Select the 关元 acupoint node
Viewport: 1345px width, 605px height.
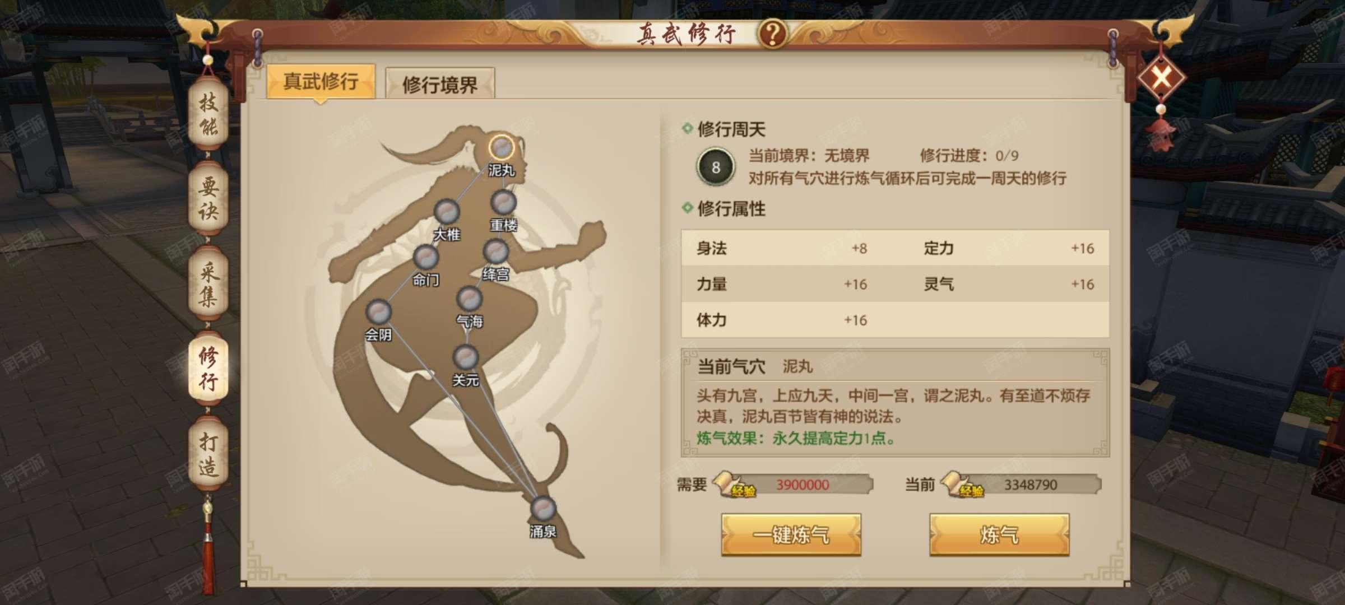click(x=465, y=357)
